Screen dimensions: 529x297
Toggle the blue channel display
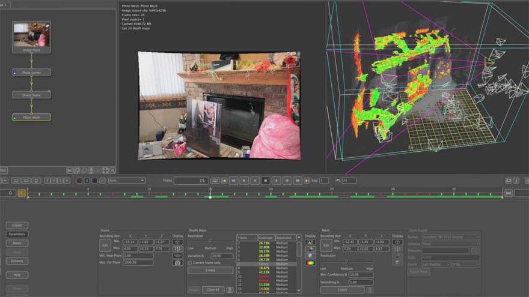94,181
